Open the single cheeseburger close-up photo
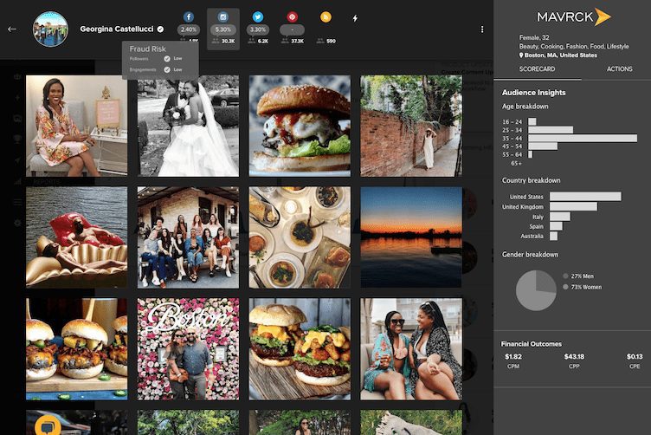 300,126
